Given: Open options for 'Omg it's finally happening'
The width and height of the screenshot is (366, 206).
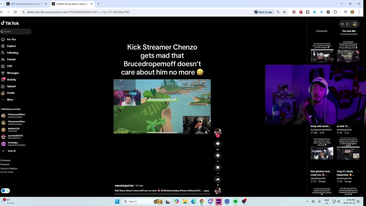Looking at the screenshot, I should [x=358, y=171].
